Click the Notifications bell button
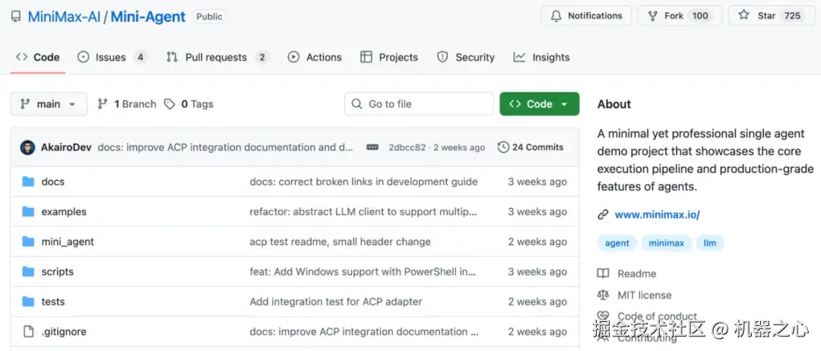Image resolution: width=821 pixels, height=351 pixels. pyautogui.click(x=586, y=15)
